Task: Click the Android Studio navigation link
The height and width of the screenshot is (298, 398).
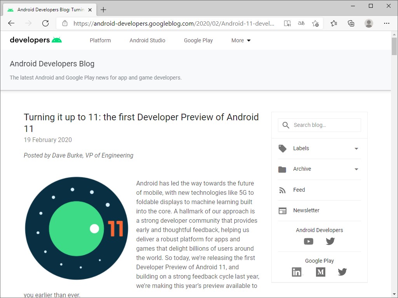Action: tap(147, 40)
